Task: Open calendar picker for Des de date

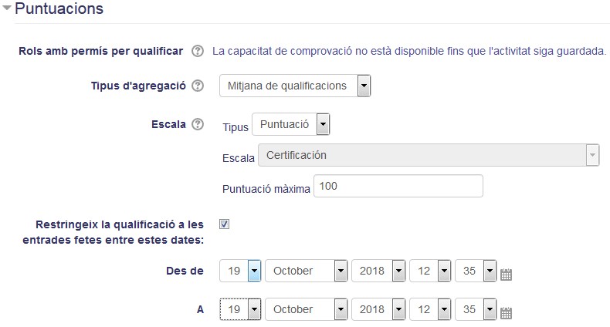Action: point(506,275)
